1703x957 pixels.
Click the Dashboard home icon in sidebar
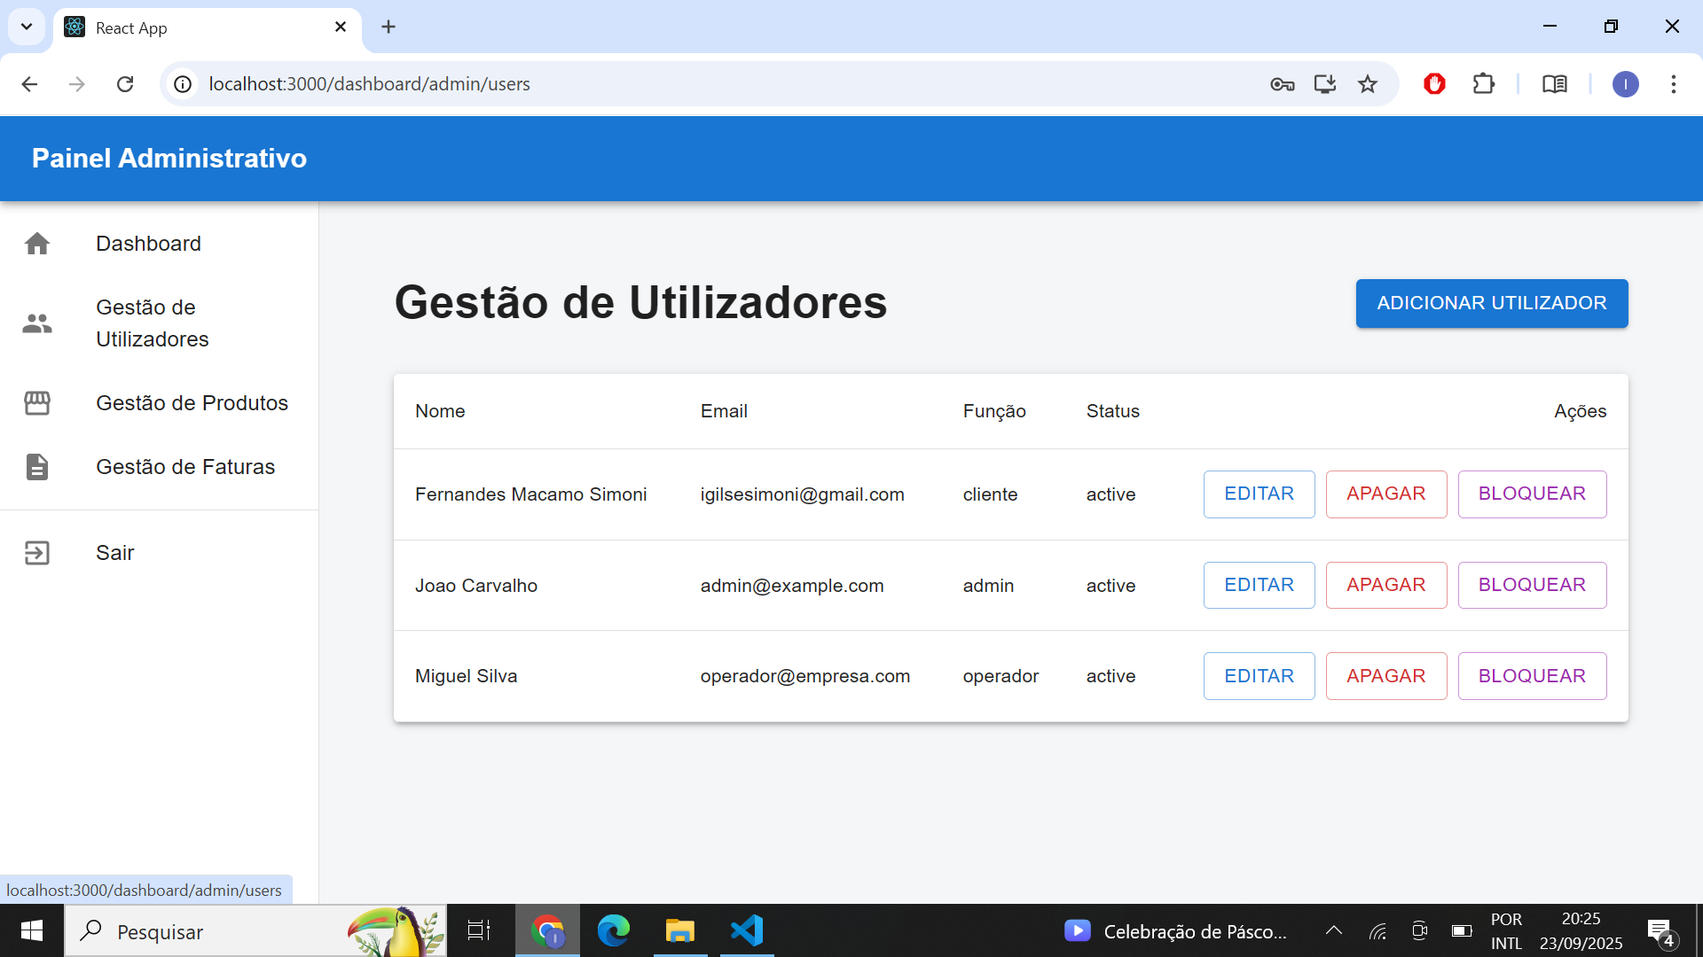37,244
